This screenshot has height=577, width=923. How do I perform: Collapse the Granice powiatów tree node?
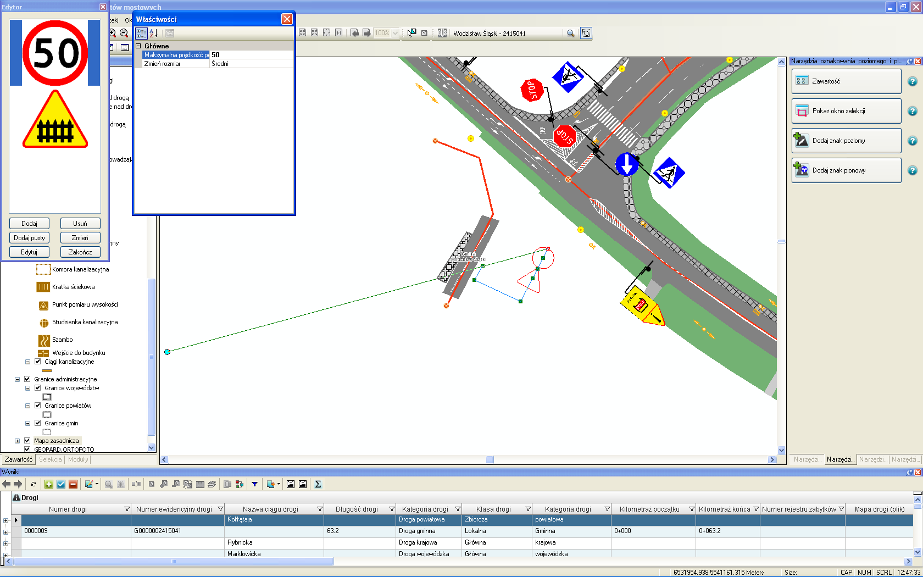[27, 406]
